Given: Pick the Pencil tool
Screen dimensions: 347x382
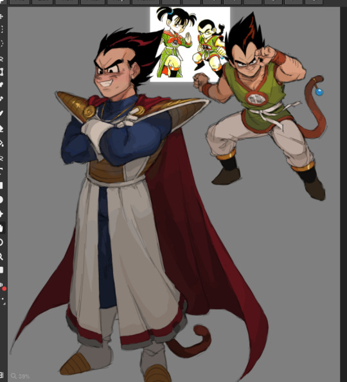Looking at the screenshot, I should (x=1, y=99).
